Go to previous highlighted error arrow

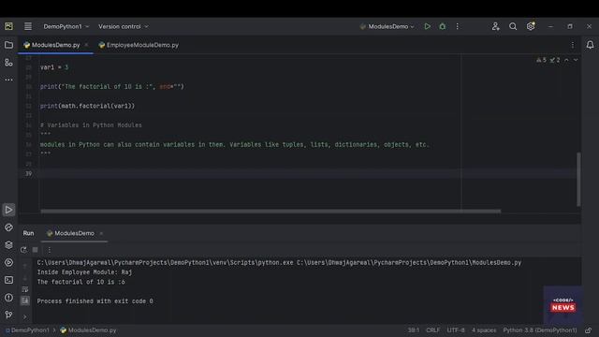[x=566, y=60]
